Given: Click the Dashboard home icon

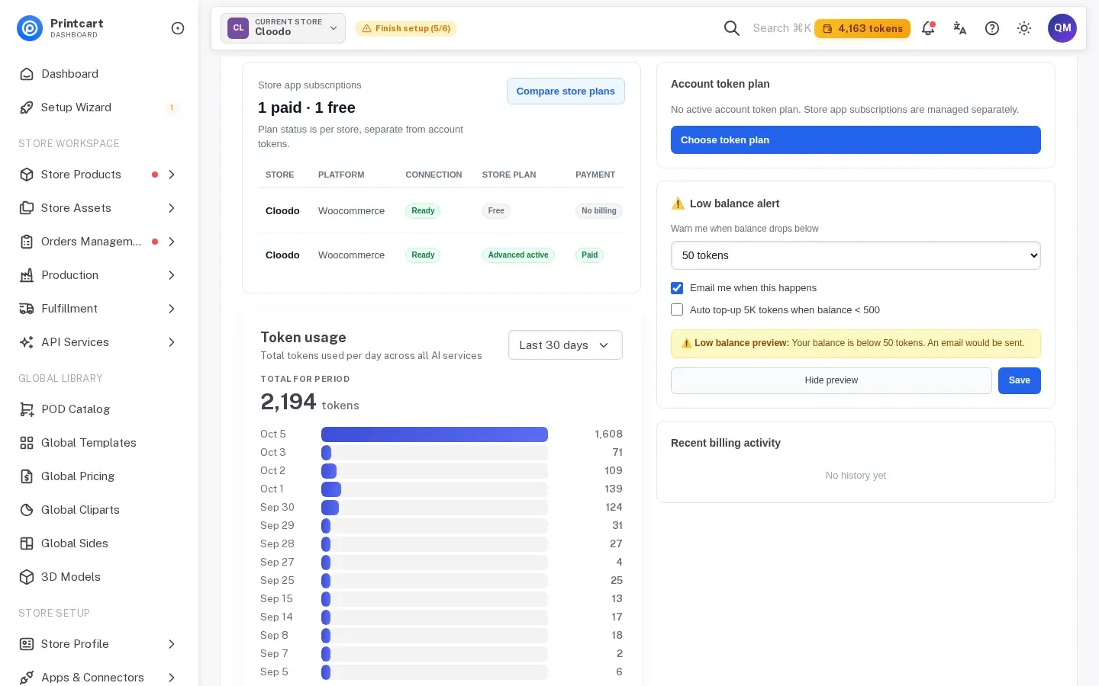Looking at the screenshot, I should 27,74.
